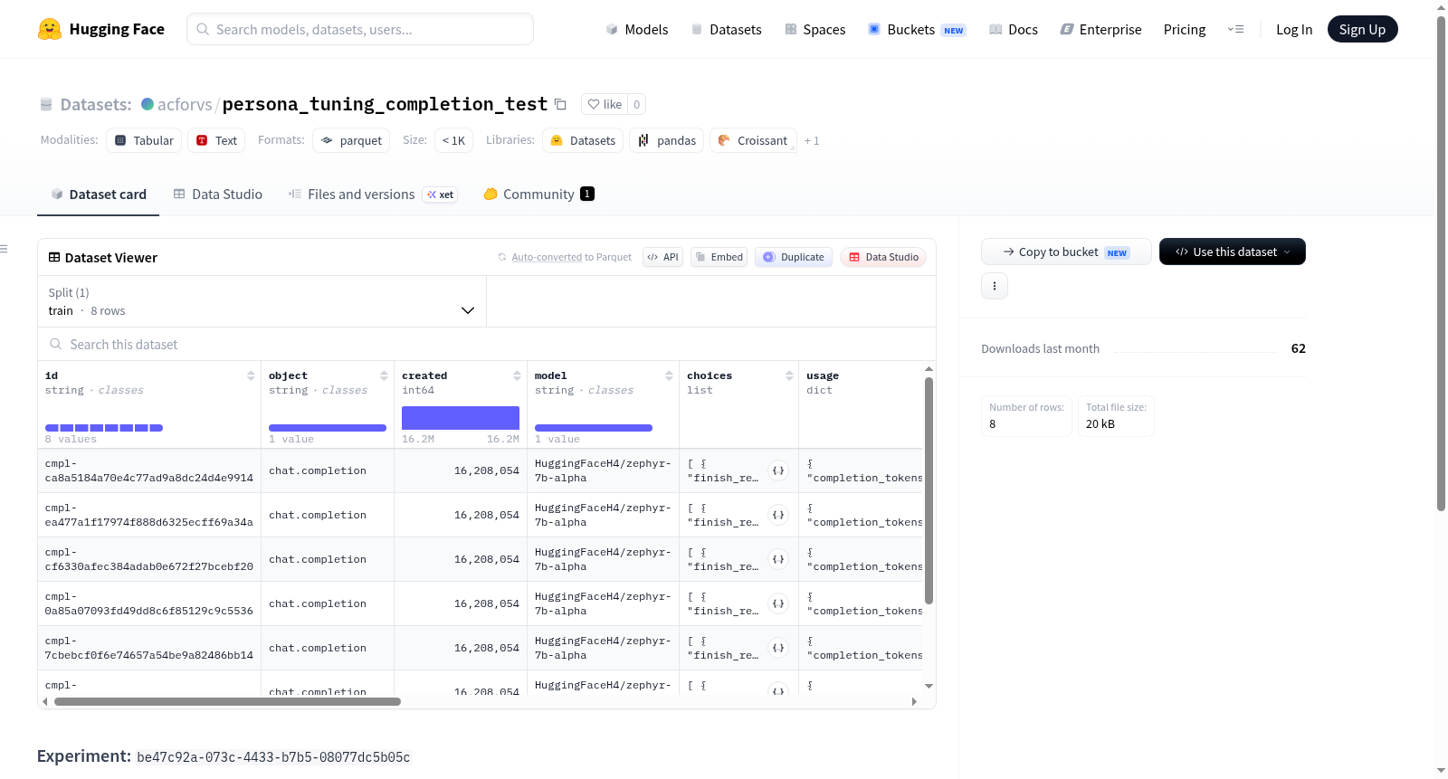Click the Duplicate button
The height and width of the screenshot is (779, 1448).
coord(794,257)
